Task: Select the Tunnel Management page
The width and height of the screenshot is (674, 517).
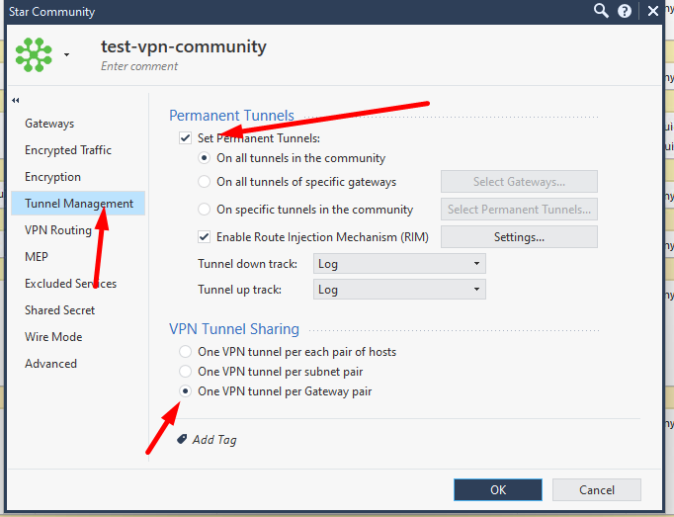Action: click(78, 203)
